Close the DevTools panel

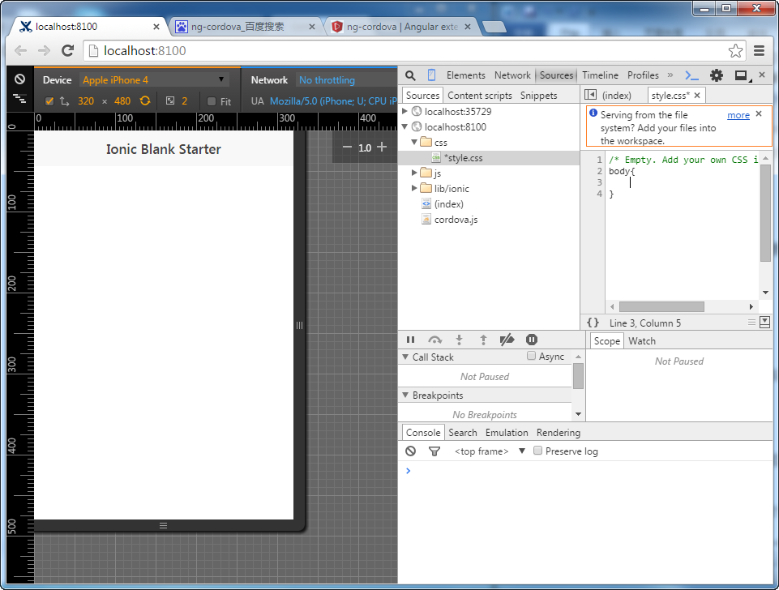tap(762, 75)
